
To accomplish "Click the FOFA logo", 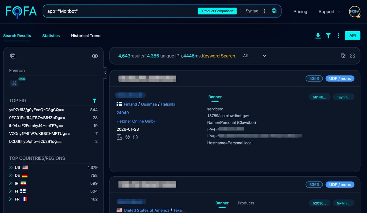I will [x=21, y=12].
